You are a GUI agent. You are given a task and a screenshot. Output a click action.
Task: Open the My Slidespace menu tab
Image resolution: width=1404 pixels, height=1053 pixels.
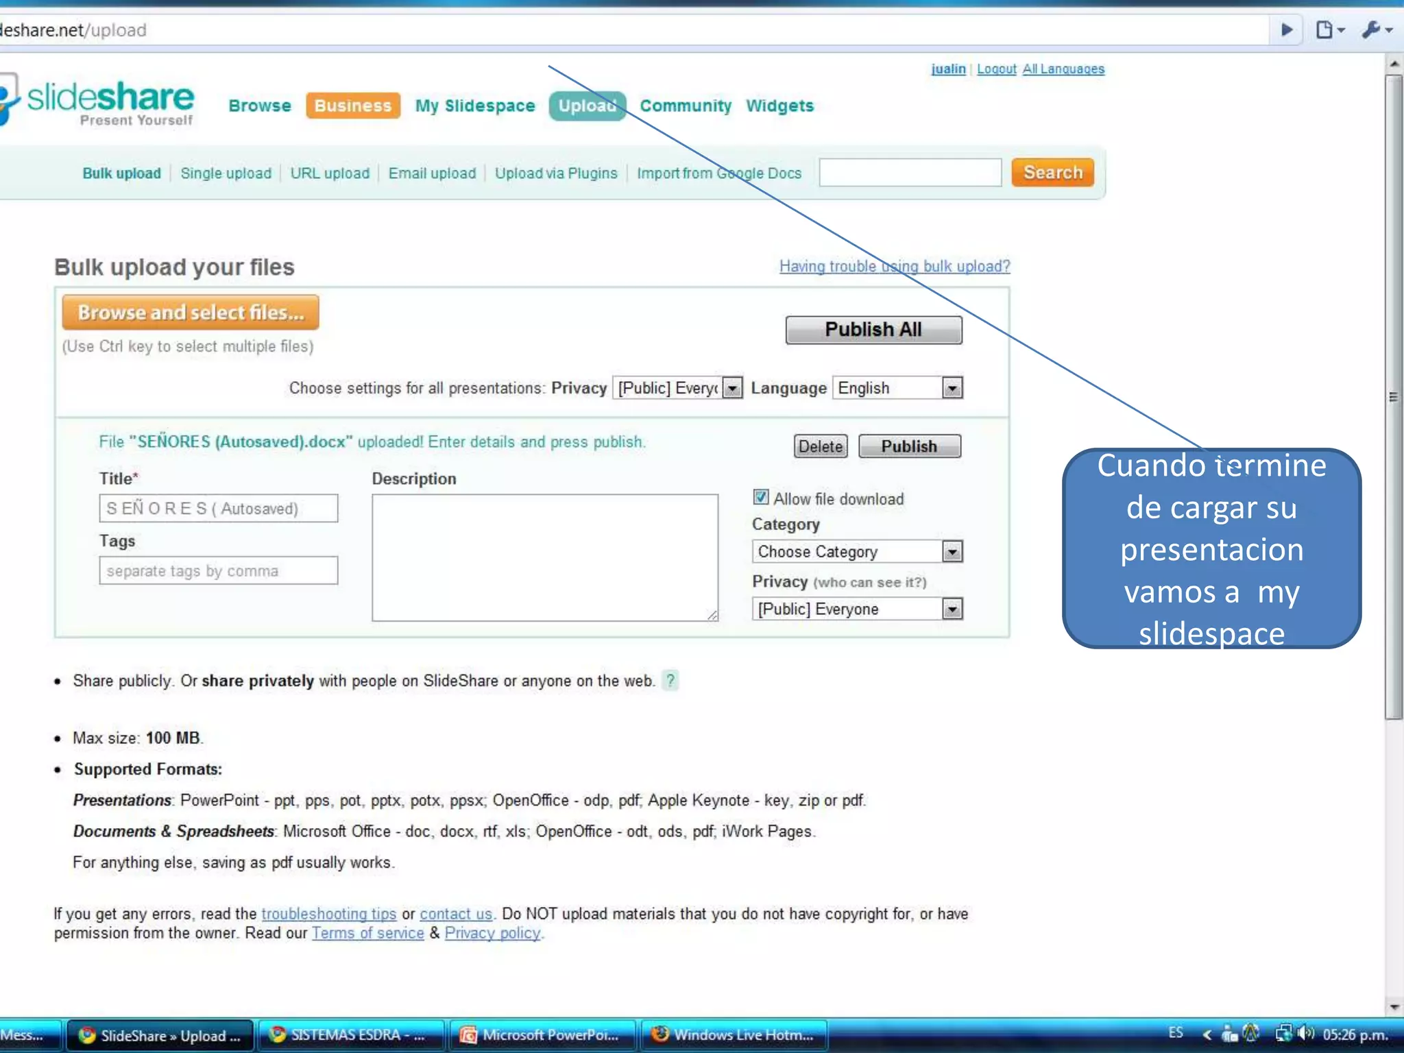tap(474, 106)
